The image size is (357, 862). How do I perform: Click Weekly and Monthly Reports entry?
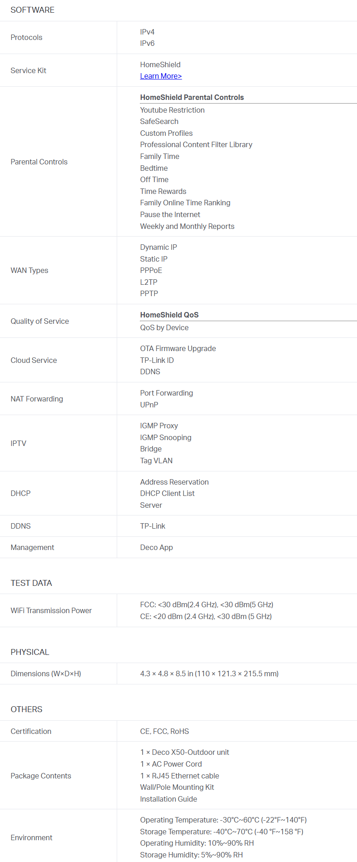tap(187, 226)
